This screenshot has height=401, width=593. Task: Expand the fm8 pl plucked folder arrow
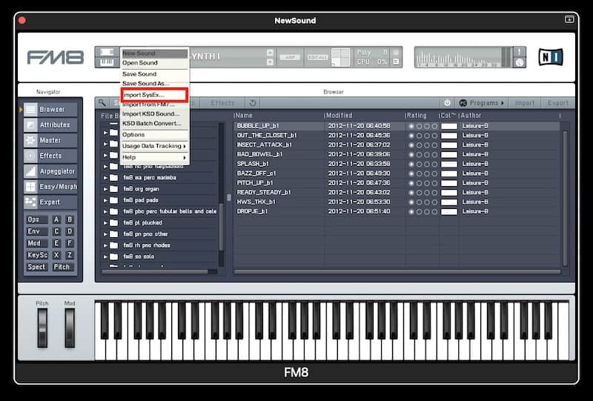tap(105, 223)
